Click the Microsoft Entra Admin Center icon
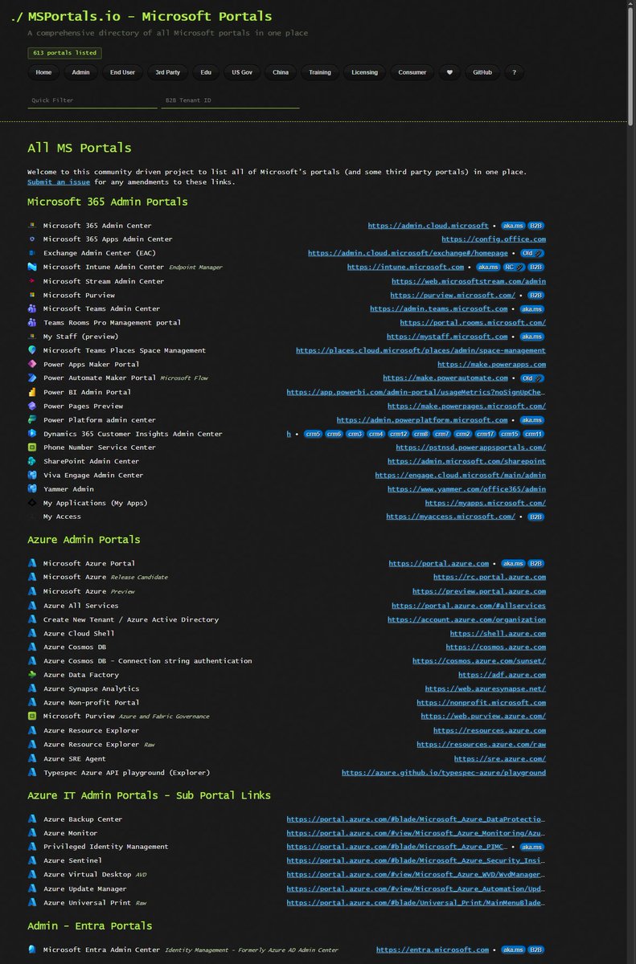The width and height of the screenshot is (636, 964). 32,950
